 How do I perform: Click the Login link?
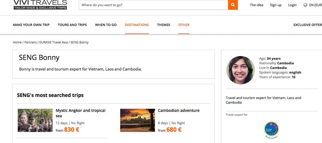292,5
